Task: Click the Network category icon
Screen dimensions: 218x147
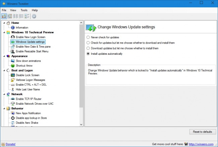Action: 8,94
